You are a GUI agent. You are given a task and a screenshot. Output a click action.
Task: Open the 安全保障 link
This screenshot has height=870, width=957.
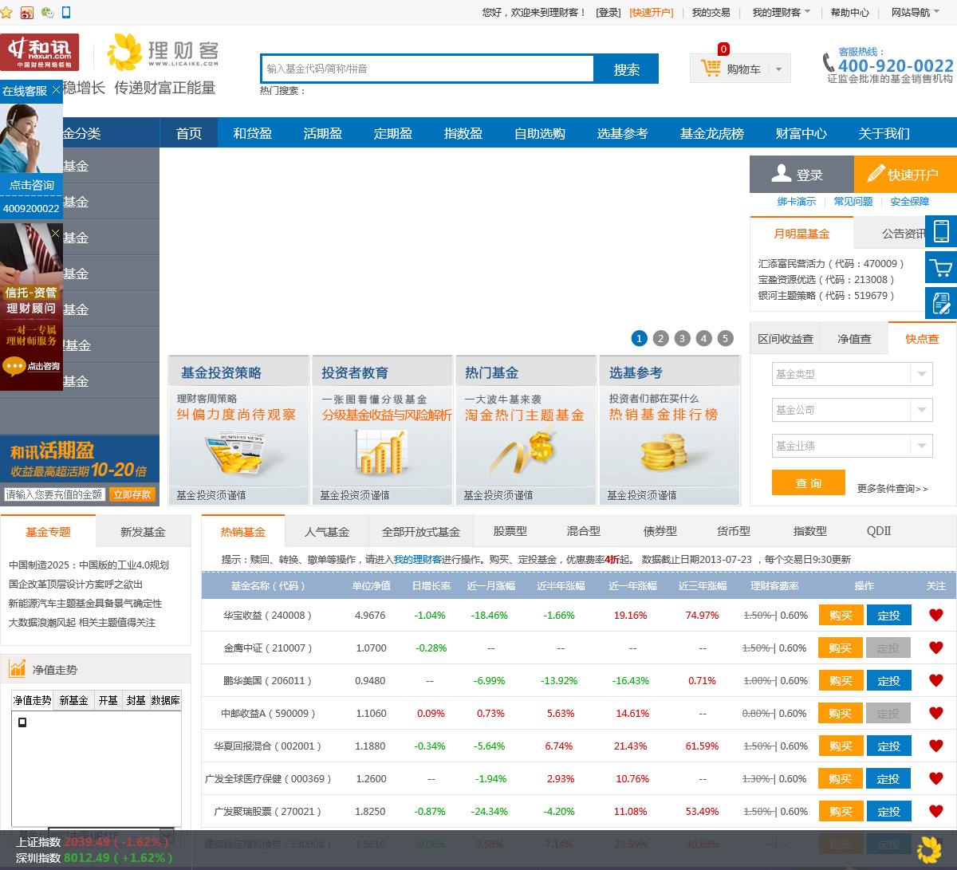[910, 202]
